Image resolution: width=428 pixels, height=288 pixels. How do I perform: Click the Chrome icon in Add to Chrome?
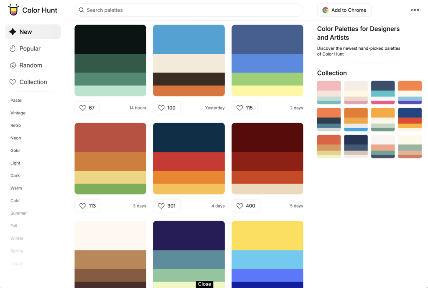tap(325, 10)
